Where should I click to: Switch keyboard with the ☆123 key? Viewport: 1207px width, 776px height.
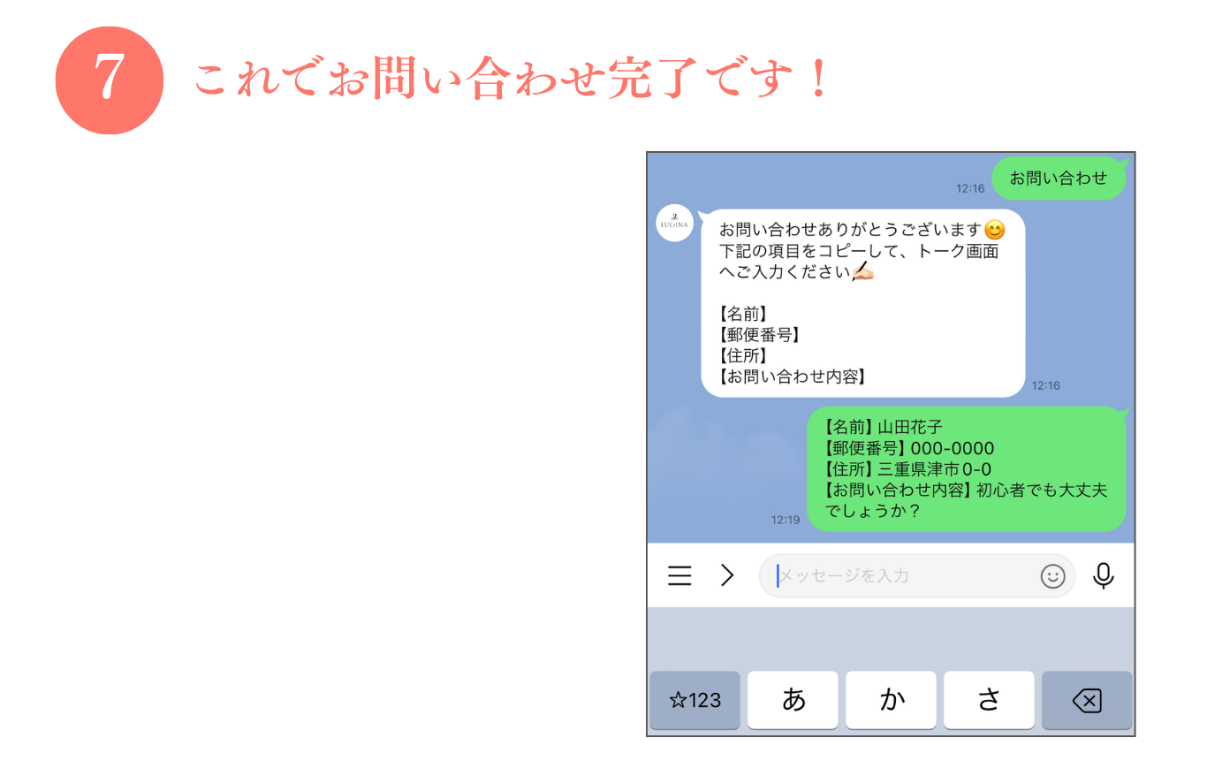(x=695, y=701)
